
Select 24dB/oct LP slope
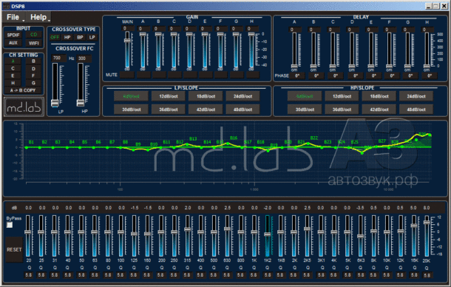243,96
